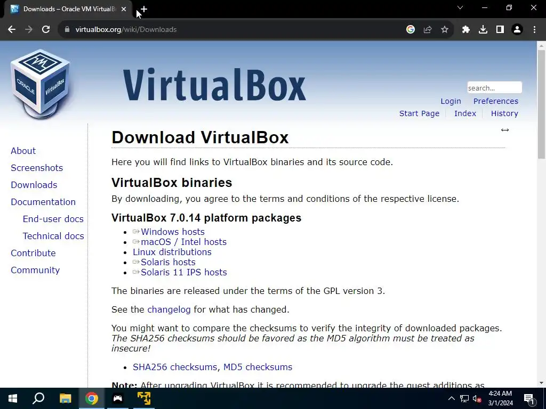This screenshot has height=409, width=546.
Task: Click the Chrome taskbar icon
Action: pyautogui.click(x=92, y=398)
